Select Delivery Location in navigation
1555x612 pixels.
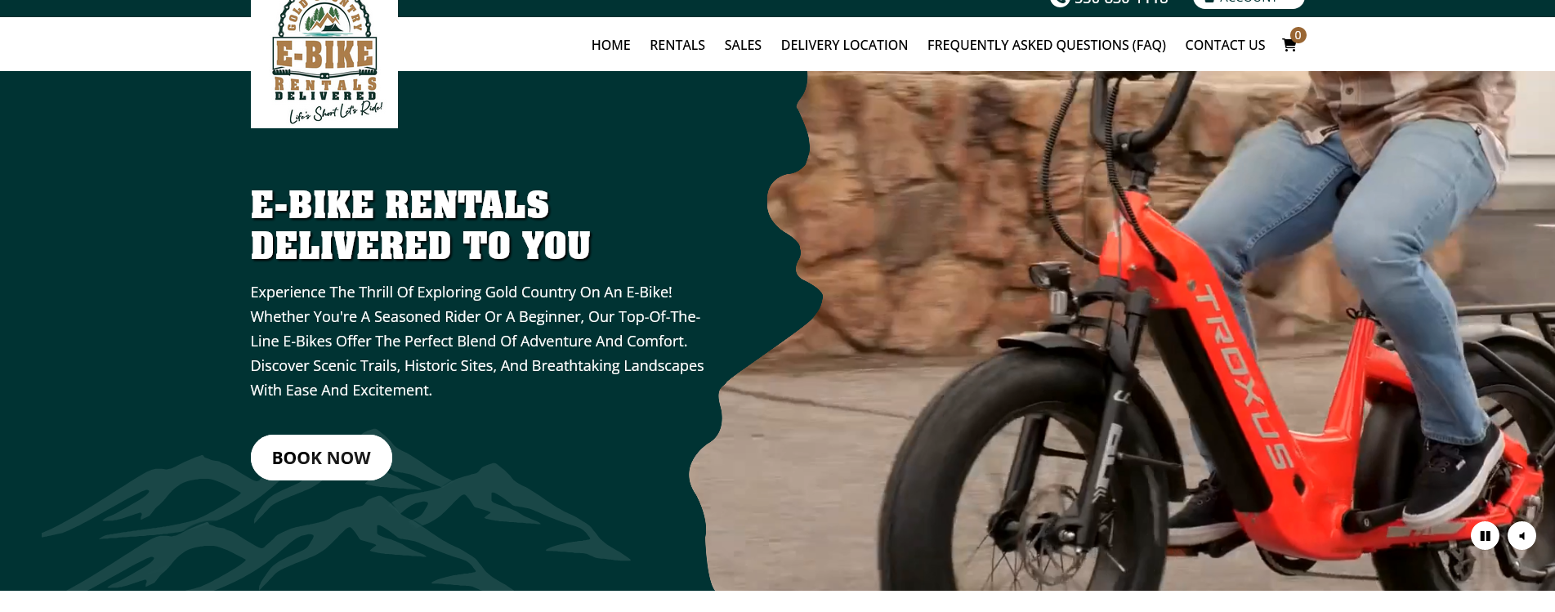(x=844, y=45)
